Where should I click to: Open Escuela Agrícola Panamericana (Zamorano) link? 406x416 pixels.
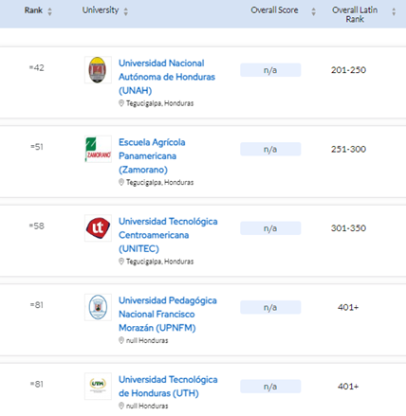pos(152,156)
